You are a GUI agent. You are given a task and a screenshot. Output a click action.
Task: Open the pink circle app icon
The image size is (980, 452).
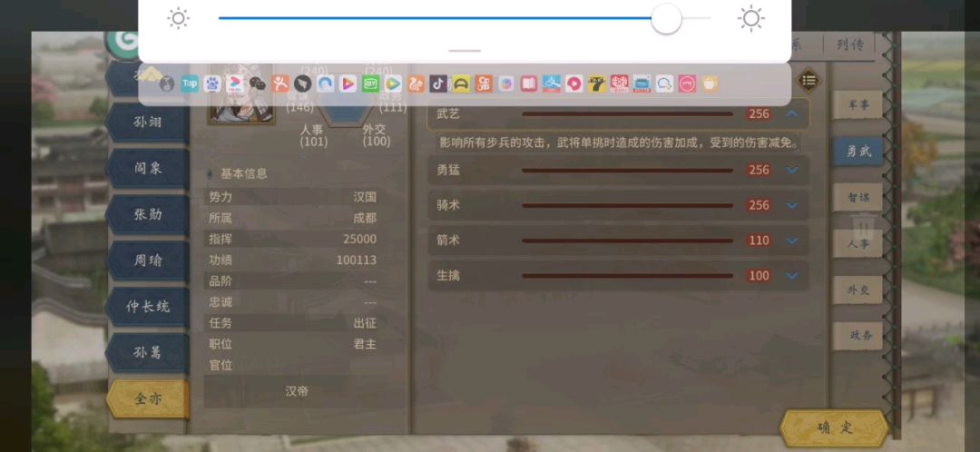click(x=687, y=84)
